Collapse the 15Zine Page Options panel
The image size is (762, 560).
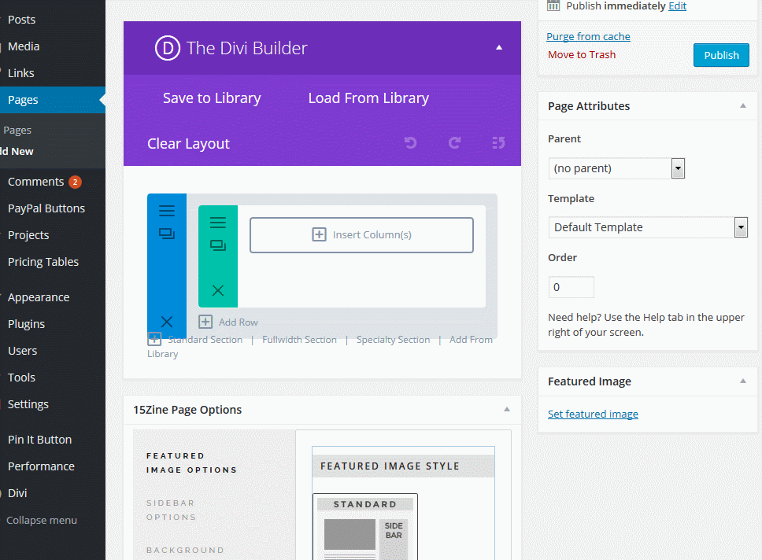pyautogui.click(x=506, y=410)
